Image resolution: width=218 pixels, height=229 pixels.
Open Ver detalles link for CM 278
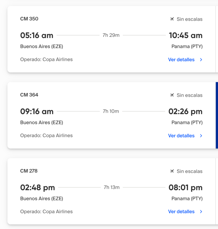181,212
